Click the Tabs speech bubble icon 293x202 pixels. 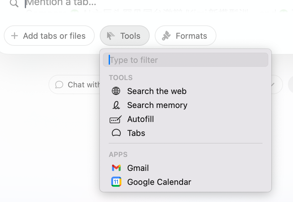[x=116, y=133]
